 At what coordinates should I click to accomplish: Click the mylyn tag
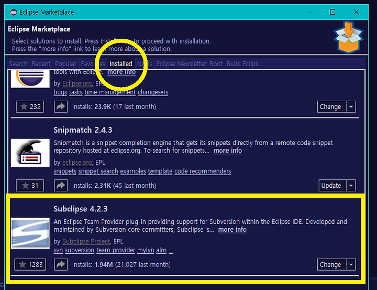(x=146, y=250)
